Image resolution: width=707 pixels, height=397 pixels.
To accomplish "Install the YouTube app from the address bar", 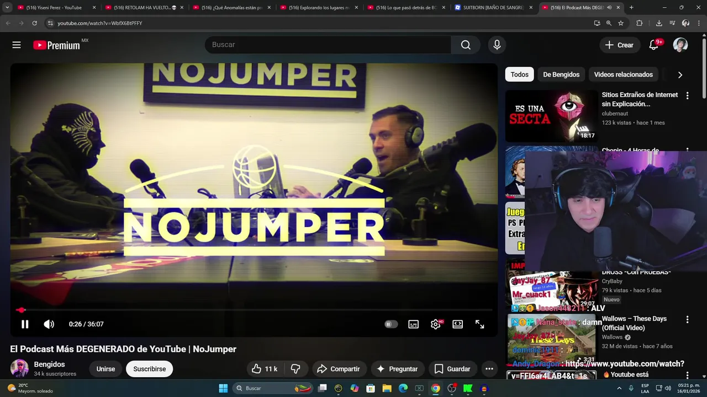I will (597, 23).
